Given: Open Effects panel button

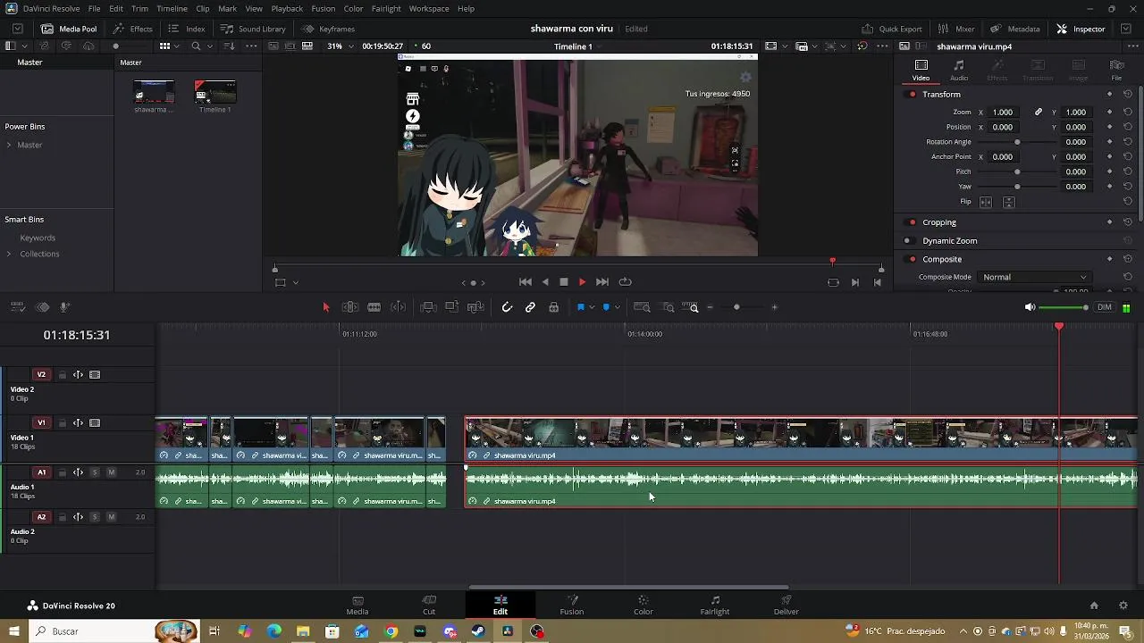Looking at the screenshot, I should tap(132, 29).
